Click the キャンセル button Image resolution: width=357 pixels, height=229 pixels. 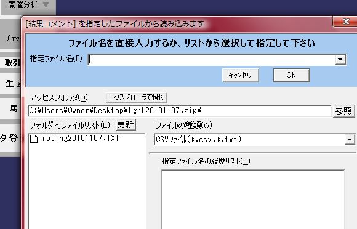[240, 75]
